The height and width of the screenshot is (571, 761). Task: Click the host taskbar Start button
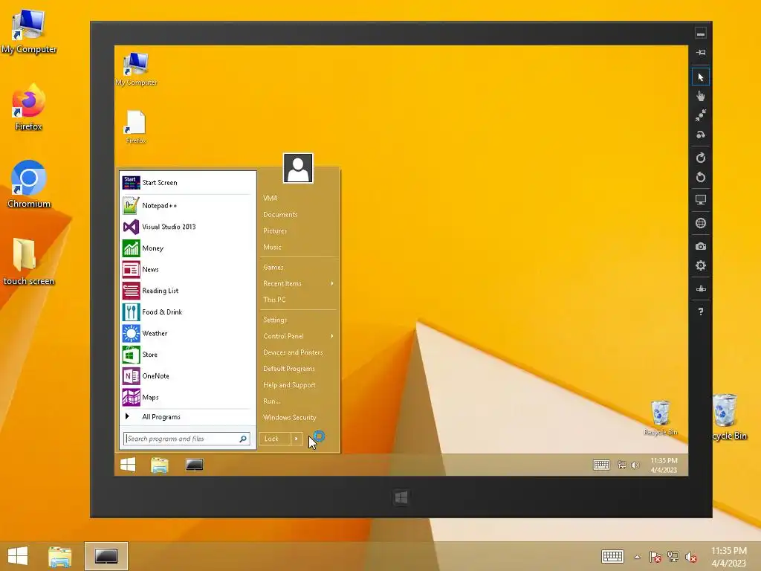18,556
